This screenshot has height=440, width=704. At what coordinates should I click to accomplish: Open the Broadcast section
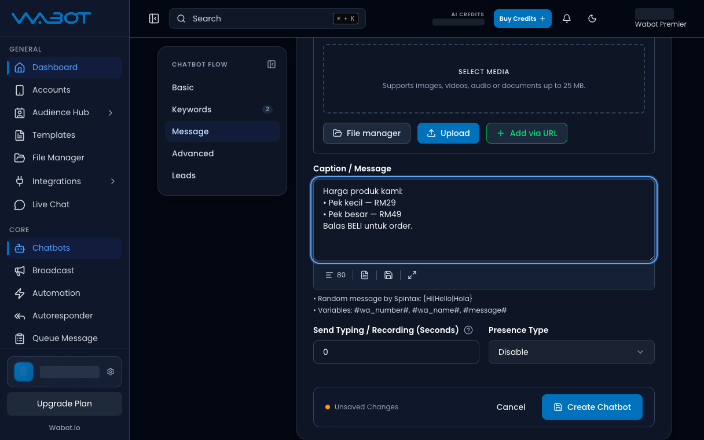coord(64,270)
